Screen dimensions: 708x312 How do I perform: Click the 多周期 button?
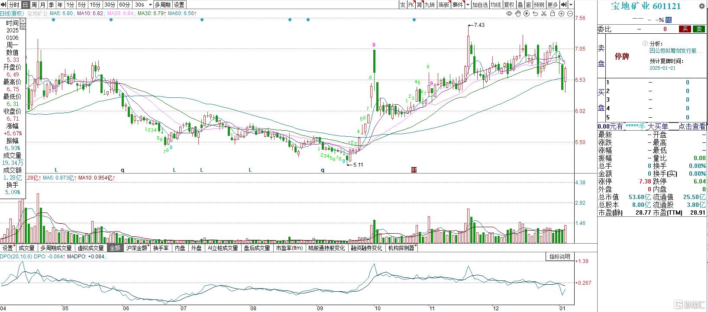pos(163,5)
